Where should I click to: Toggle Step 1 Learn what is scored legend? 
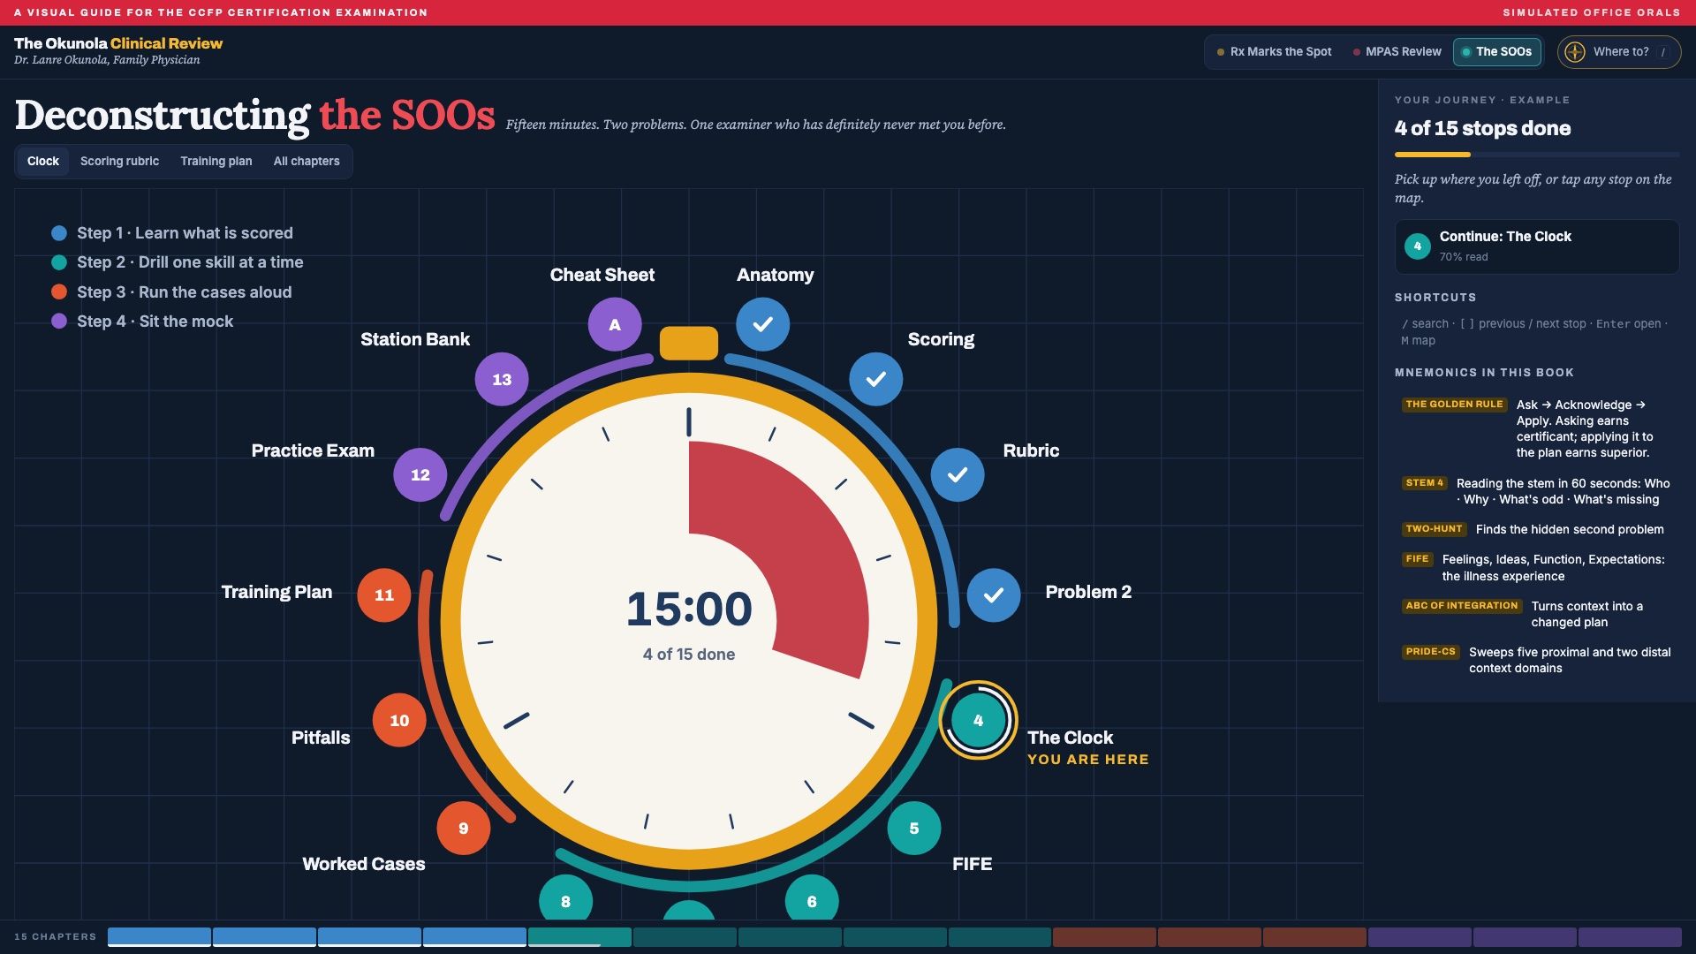pyautogui.click(x=172, y=233)
